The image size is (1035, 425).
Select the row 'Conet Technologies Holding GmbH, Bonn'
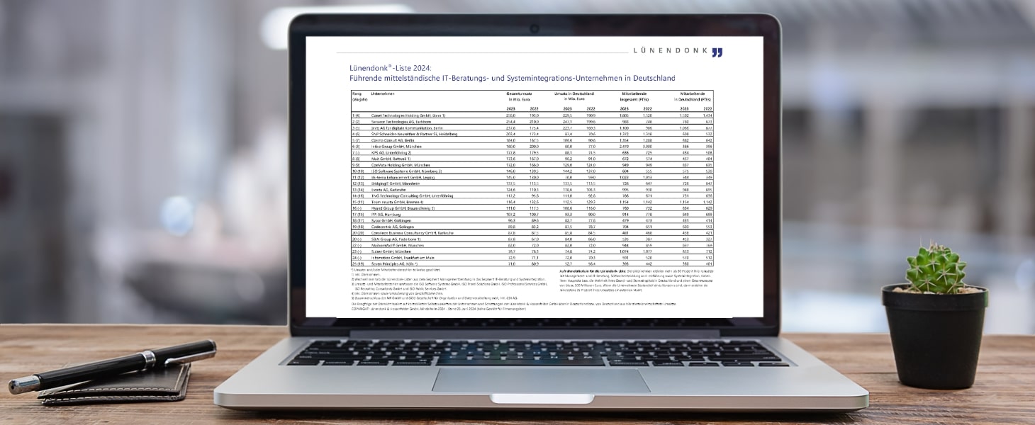(532, 115)
